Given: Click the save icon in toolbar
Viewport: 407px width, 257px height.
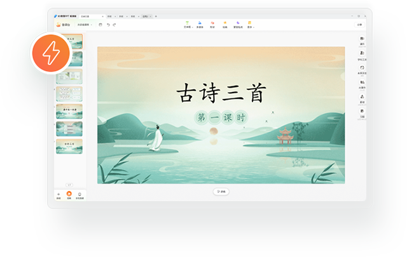Looking at the screenshot, I should 100,25.
